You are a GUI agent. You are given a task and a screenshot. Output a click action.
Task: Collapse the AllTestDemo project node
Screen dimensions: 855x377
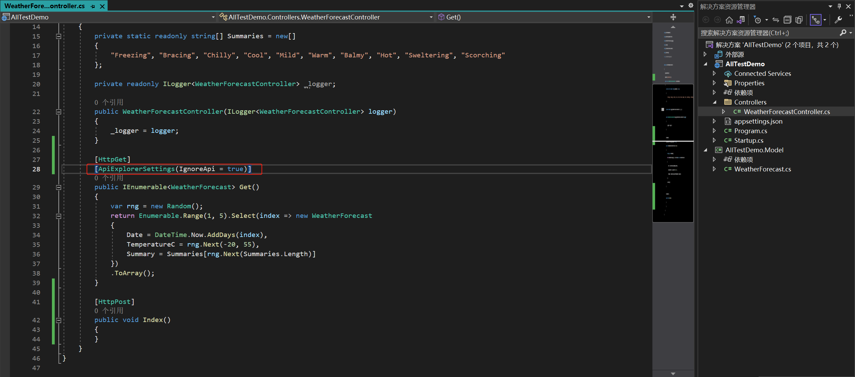point(705,64)
